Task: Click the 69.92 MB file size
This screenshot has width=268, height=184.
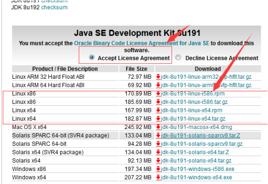Action: (x=139, y=85)
